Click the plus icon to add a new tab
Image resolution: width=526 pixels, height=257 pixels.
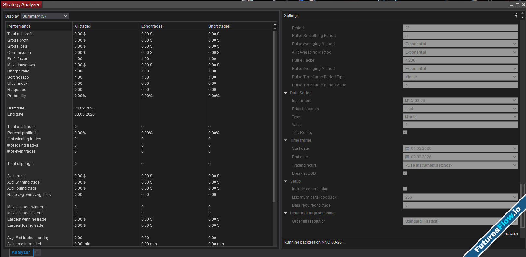point(37,252)
